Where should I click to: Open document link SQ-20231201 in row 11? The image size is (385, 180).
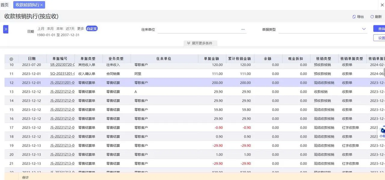pyautogui.click(x=63, y=74)
